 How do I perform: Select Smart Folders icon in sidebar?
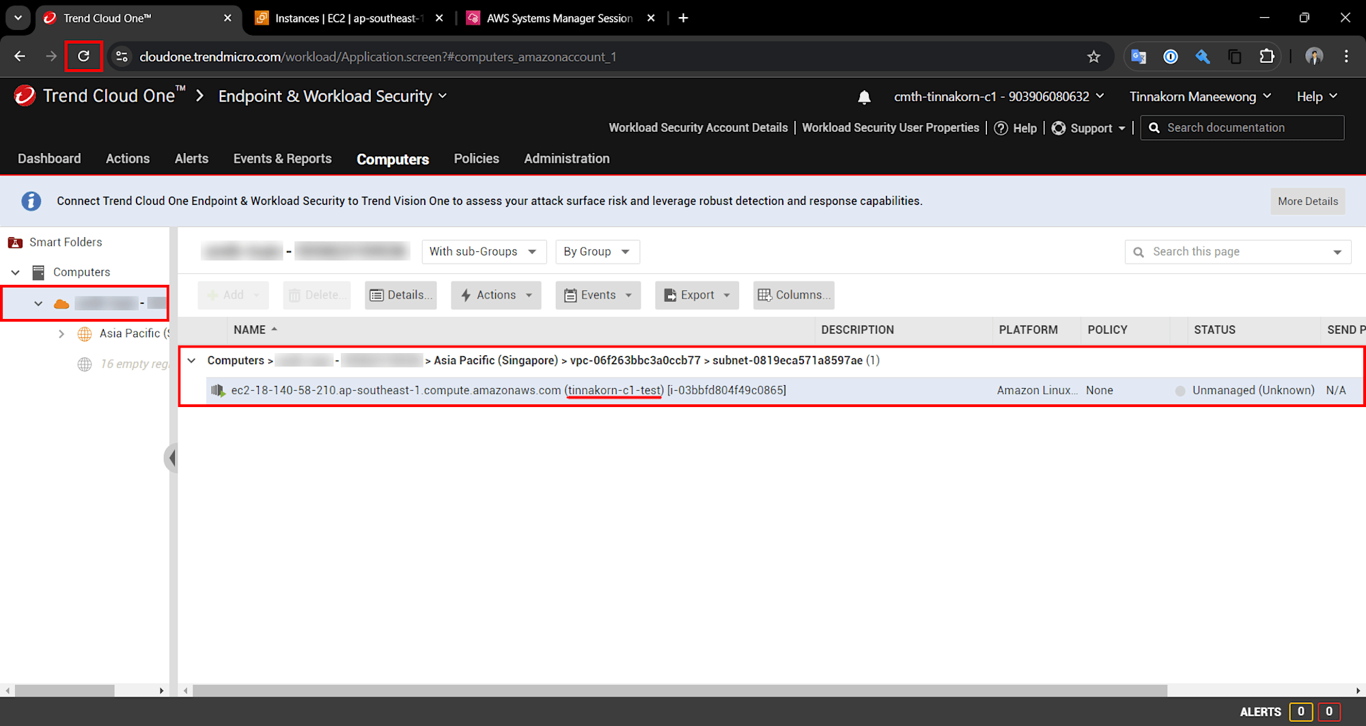coord(15,242)
